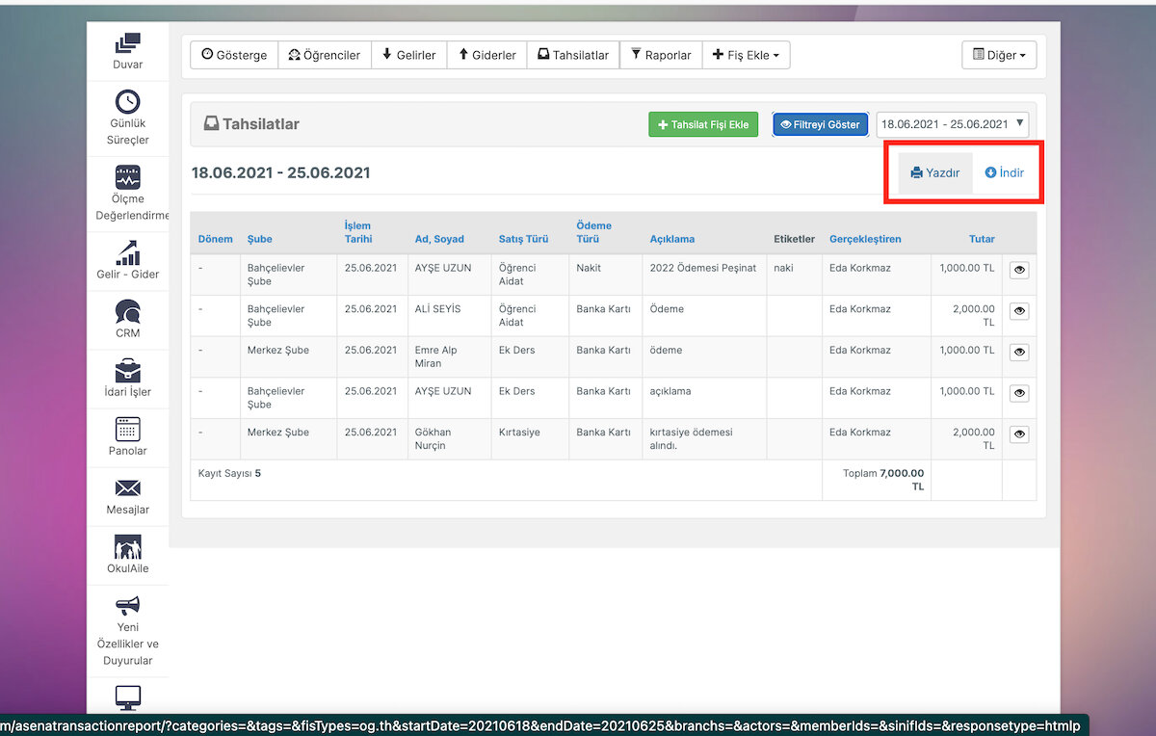Open Günlük Süreçler clock icon
This screenshot has height=736, width=1156.
(127, 101)
